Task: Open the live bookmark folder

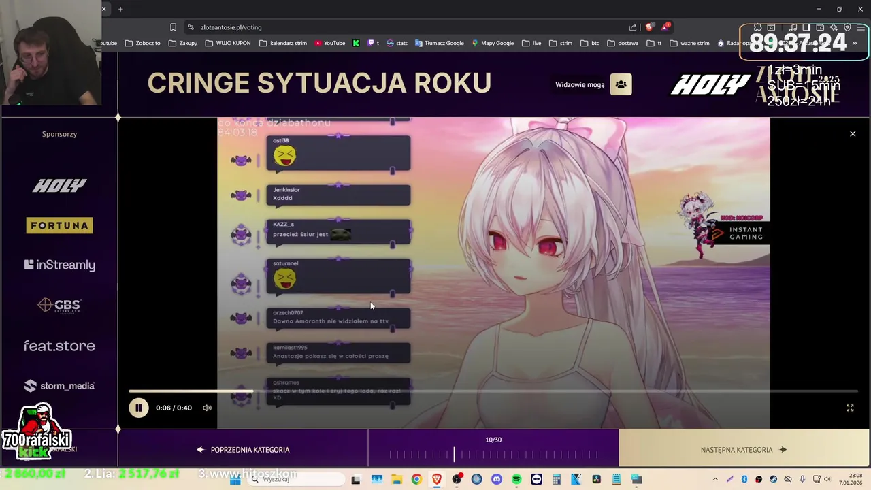Action: click(x=531, y=43)
